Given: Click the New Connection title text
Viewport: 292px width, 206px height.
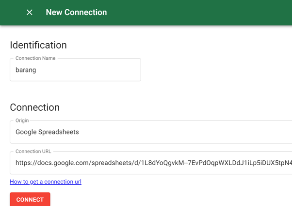Looking at the screenshot, I should pyautogui.click(x=76, y=13).
